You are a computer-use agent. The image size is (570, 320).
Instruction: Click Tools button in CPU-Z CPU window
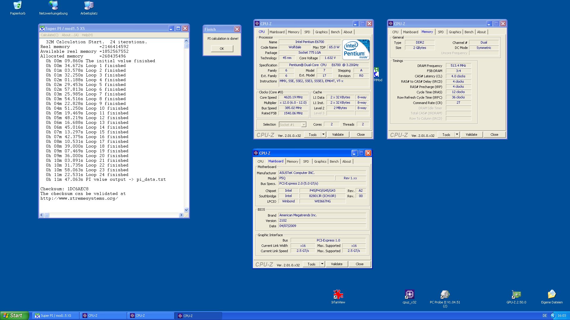(313, 135)
